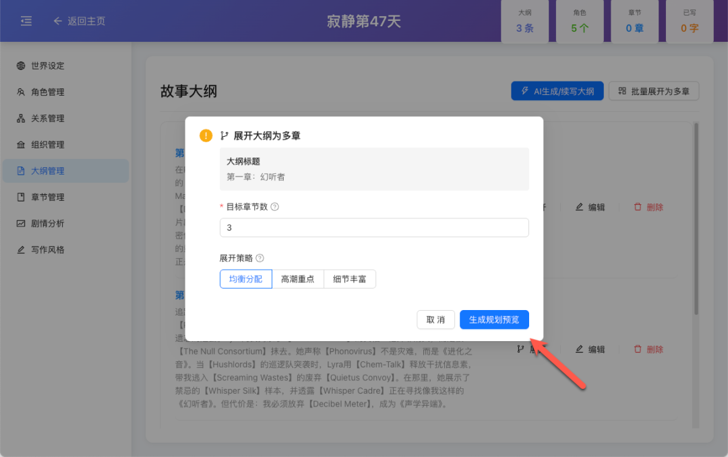Viewport: 728px width, 457px height.
Task: Select the 均衡分配 expansion strategy
Action: point(245,279)
